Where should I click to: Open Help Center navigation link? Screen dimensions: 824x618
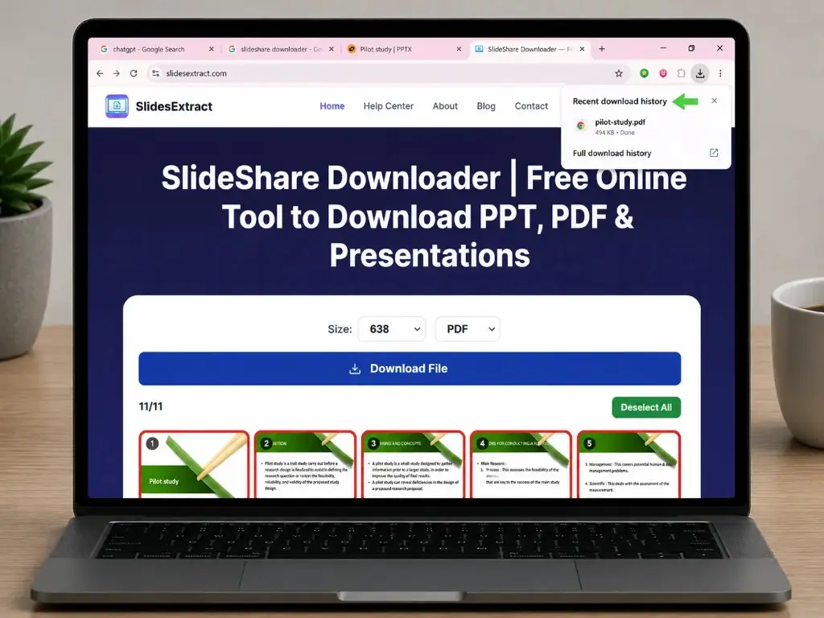[389, 106]
